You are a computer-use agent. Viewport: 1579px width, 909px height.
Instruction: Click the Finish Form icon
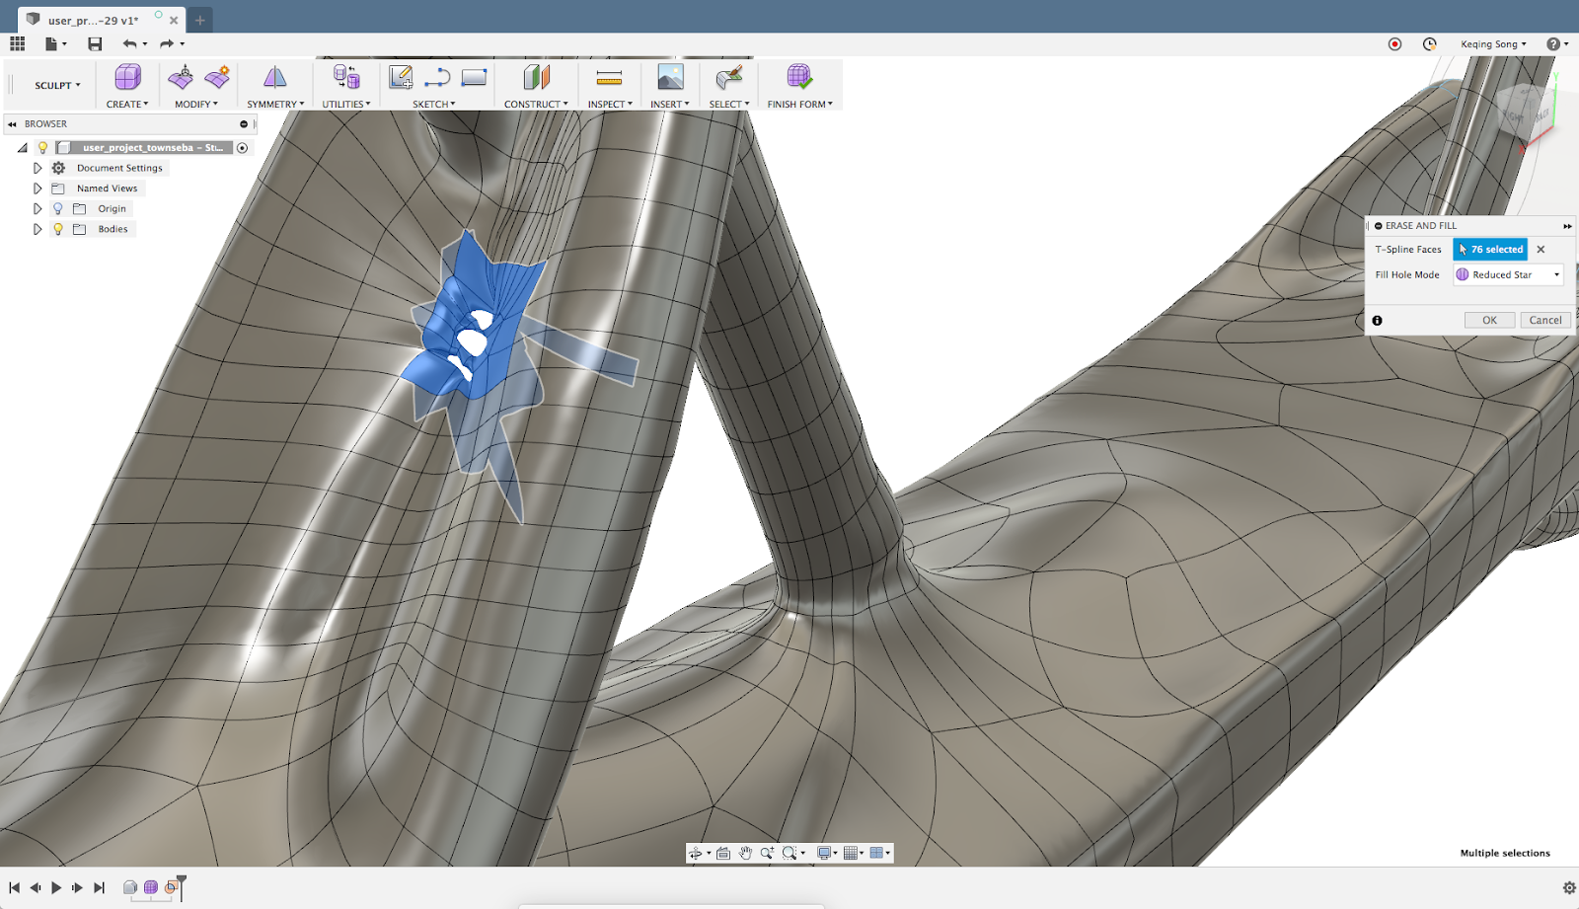(798, 77)
